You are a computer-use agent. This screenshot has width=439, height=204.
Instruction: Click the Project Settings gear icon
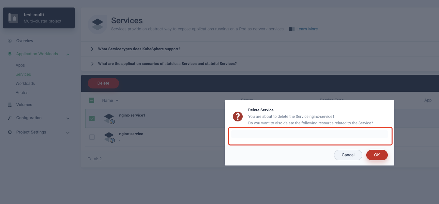click(10, 132)
